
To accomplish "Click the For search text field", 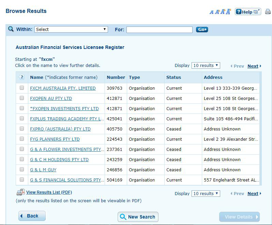I will click(x=160, y=30).
